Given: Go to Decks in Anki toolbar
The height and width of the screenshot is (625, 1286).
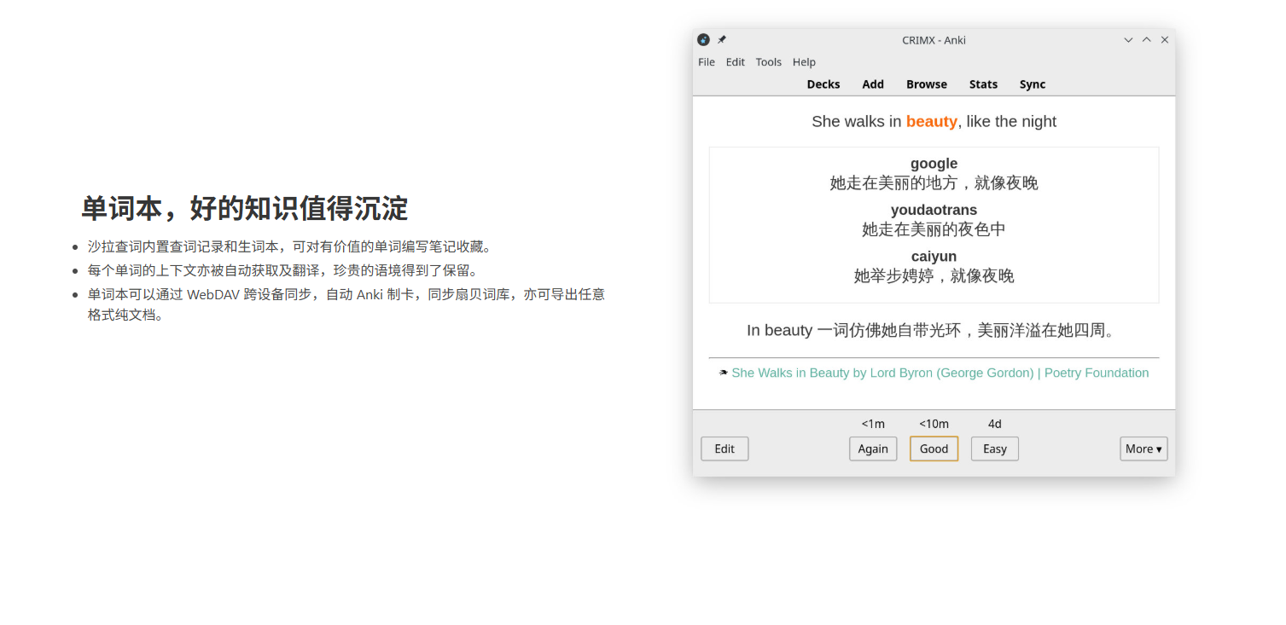Looking at the screenshot, I should [823, 84].
